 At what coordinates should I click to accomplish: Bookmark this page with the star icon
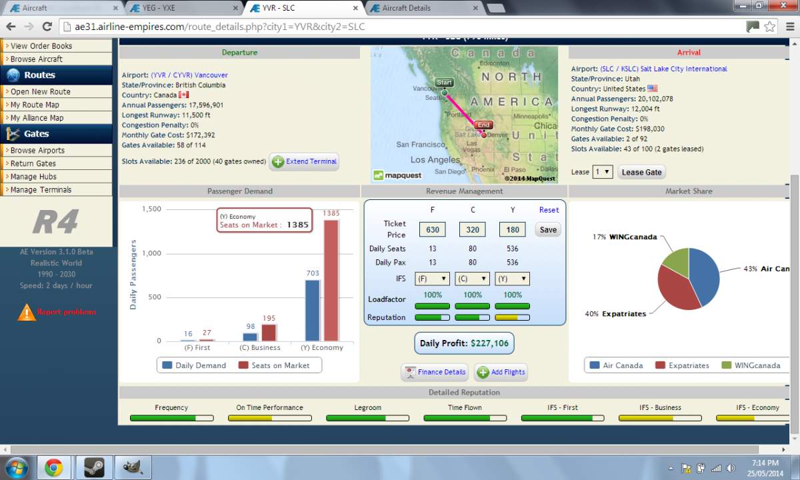click(770, 27)
